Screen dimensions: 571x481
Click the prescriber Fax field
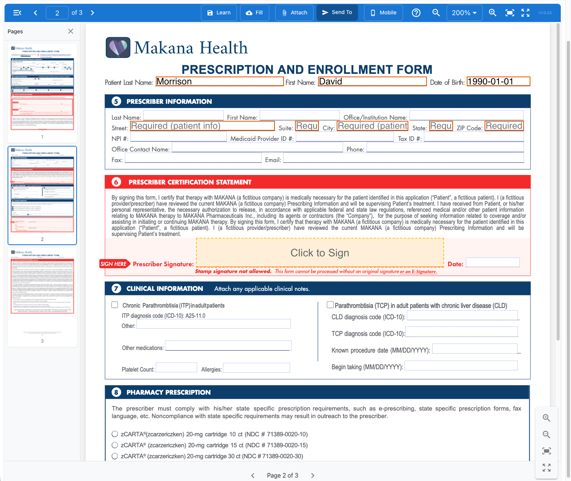pyautogui.click(x=193, y=158)
